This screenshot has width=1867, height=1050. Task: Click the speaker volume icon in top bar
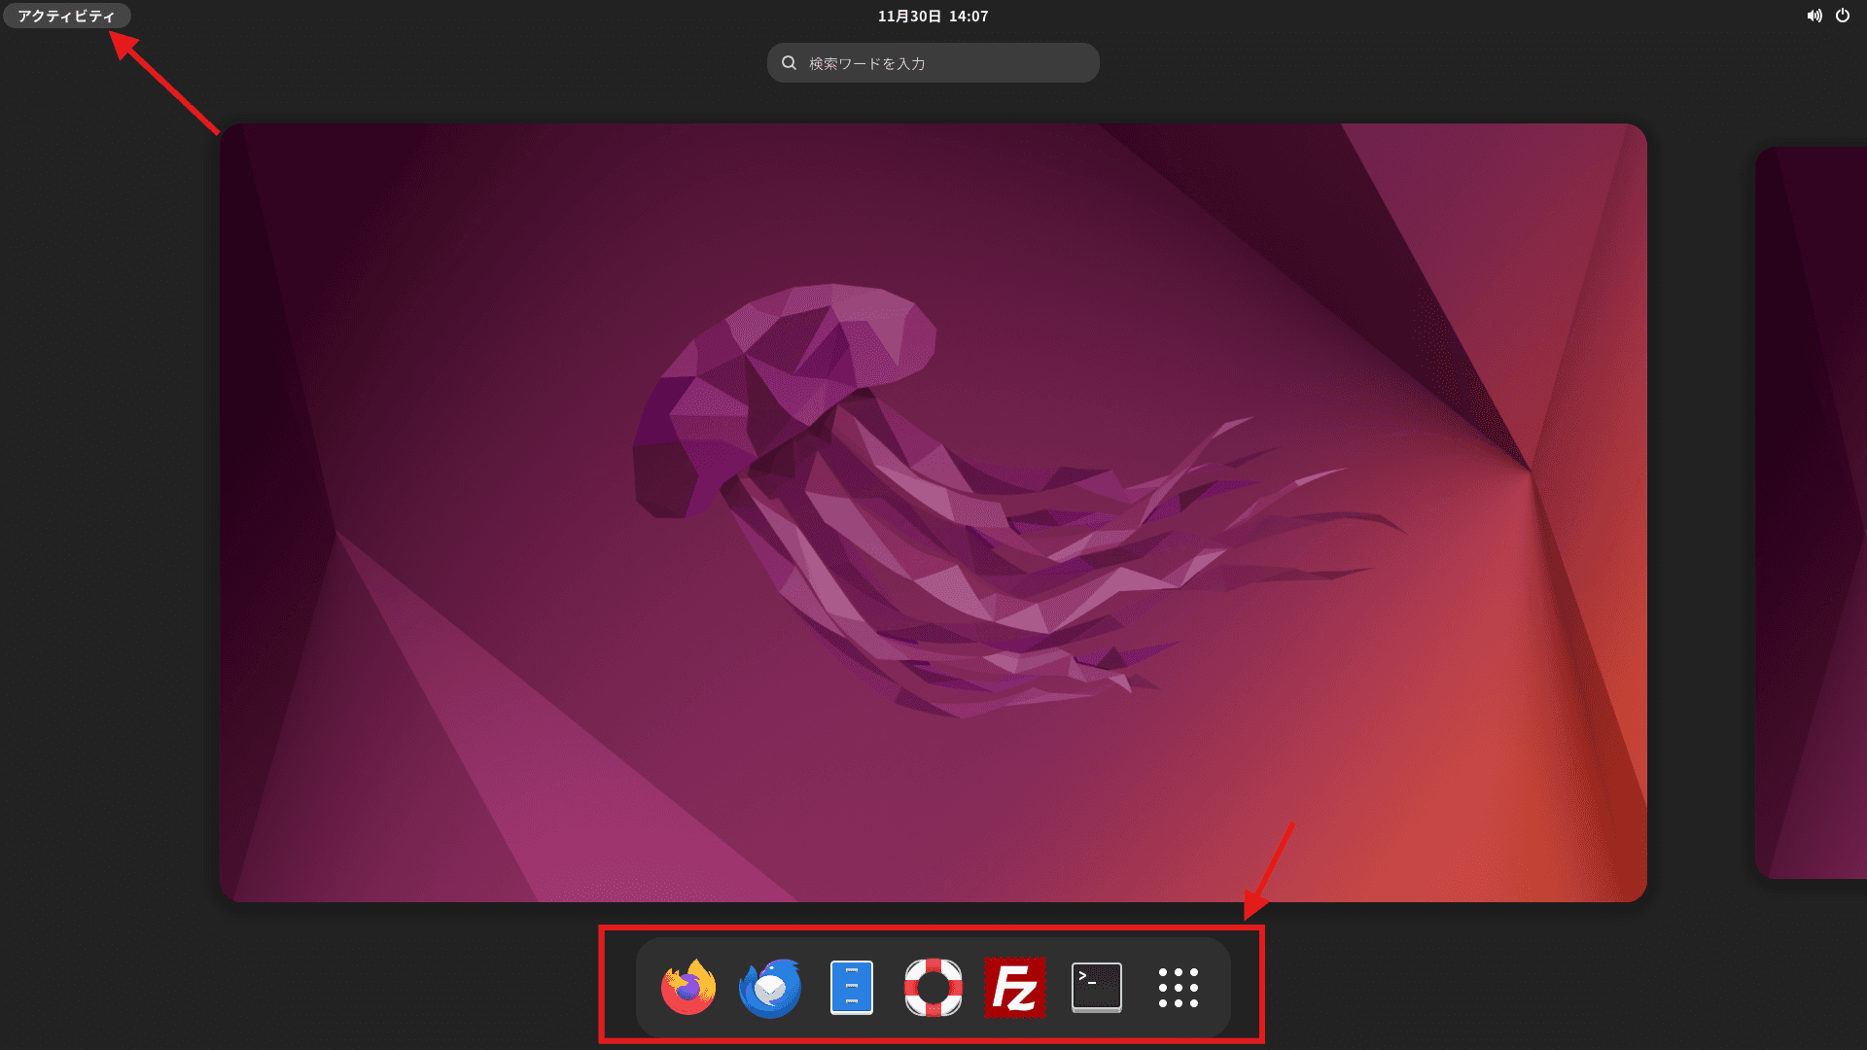pos(1814,16)
